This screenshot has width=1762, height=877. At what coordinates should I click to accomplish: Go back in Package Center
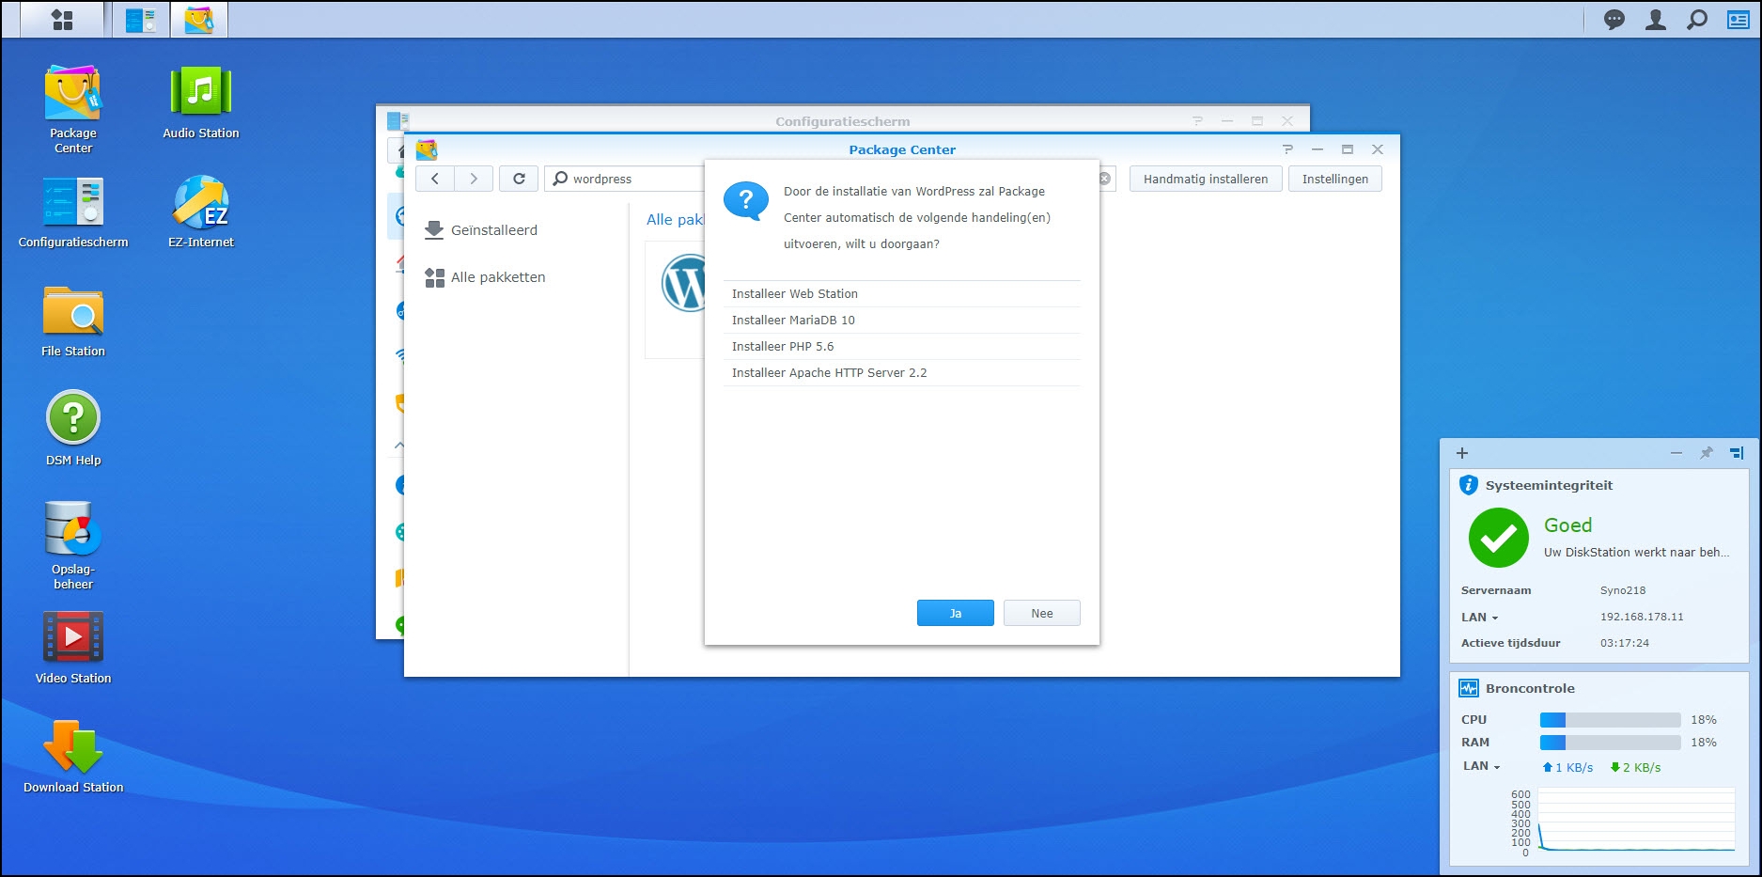435,179
